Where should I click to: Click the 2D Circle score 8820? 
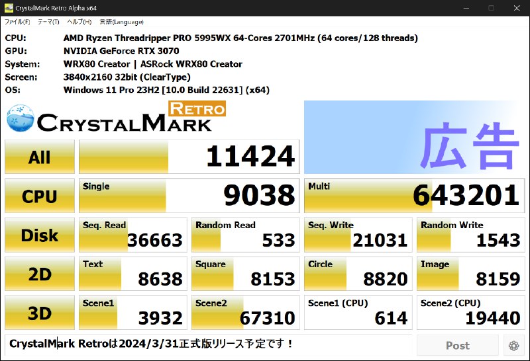pyautogui.click(x=358, y=274)
